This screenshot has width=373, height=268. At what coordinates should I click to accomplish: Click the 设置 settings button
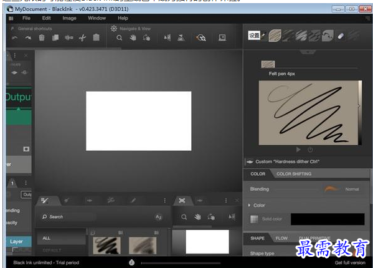point(254,36)
